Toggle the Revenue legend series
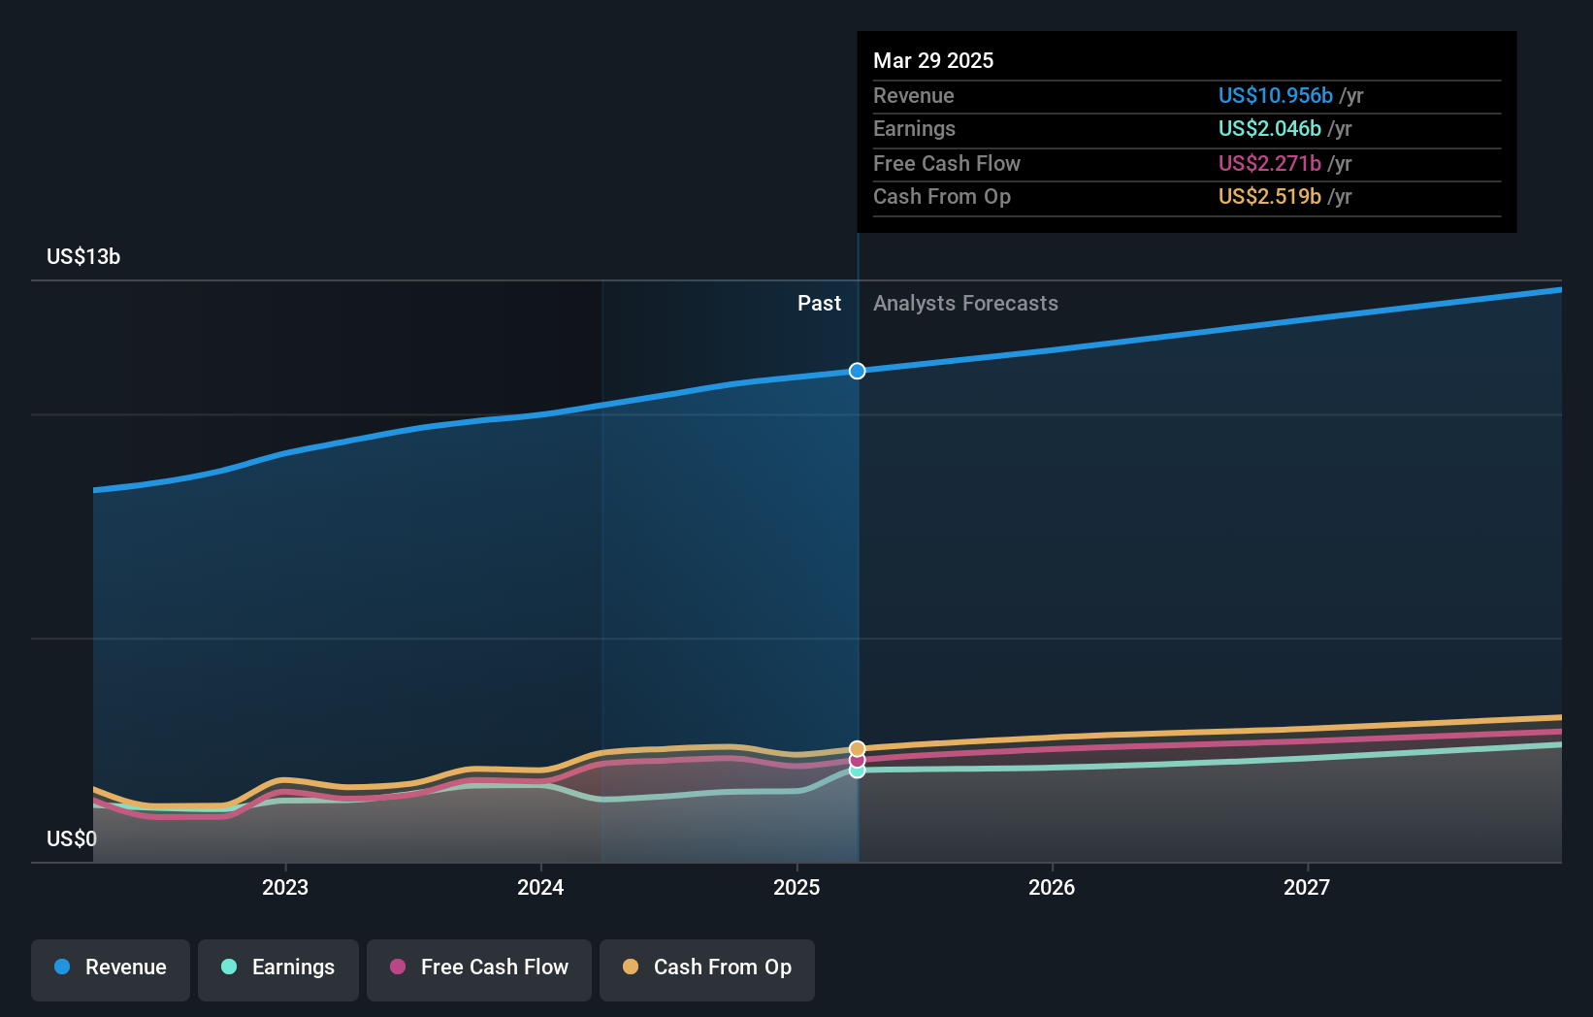Viewport: 1593px width, 1017px height. click(111, 969)
